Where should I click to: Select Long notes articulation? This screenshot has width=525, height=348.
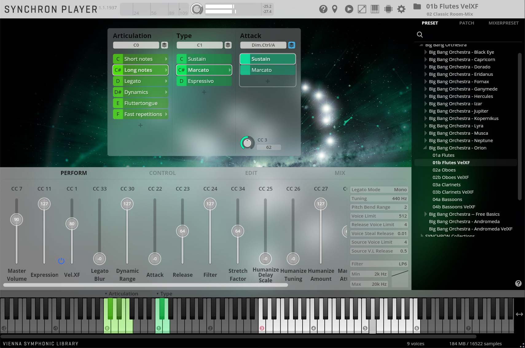tap(140, 70)
